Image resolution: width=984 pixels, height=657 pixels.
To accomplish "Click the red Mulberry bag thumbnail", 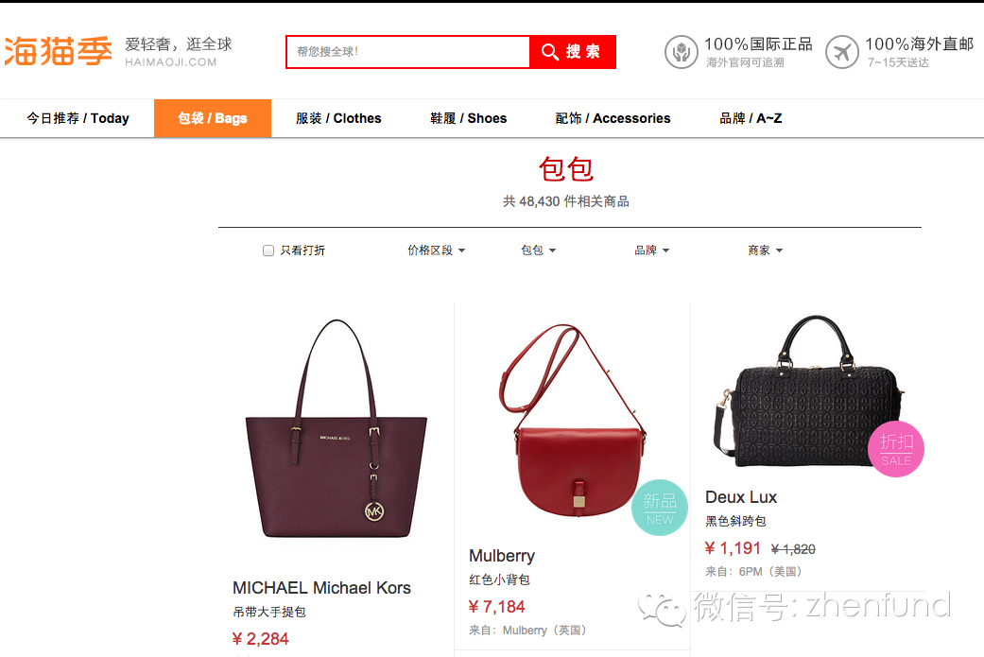I will 573,419.
